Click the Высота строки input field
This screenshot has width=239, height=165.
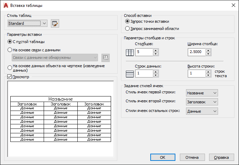click(x=197, y=74)
